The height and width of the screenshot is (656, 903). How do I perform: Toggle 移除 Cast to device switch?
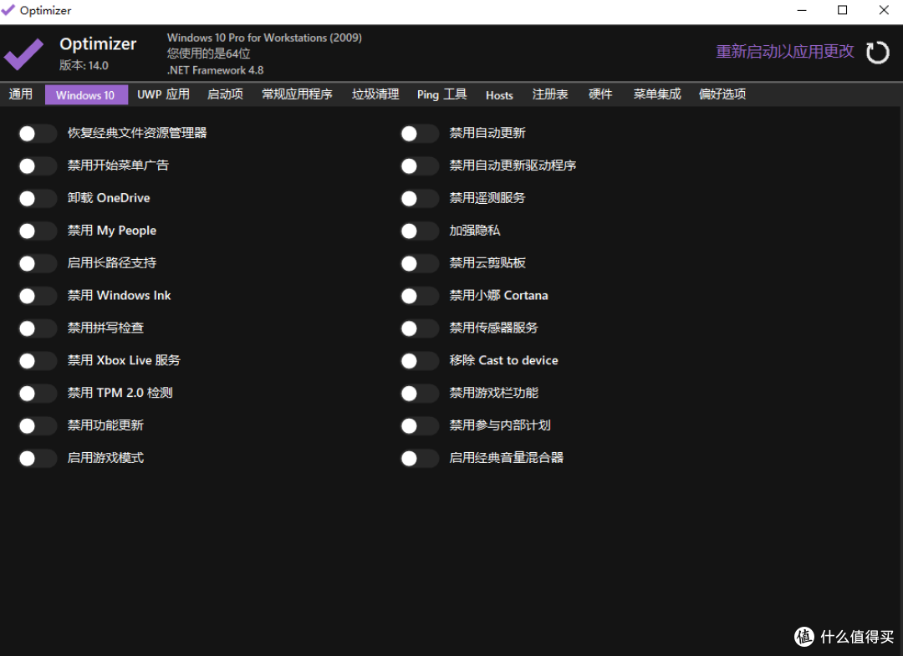tap(419, 361)
